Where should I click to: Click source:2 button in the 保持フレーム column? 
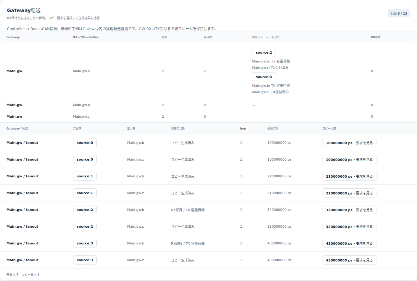coord(264,52)
